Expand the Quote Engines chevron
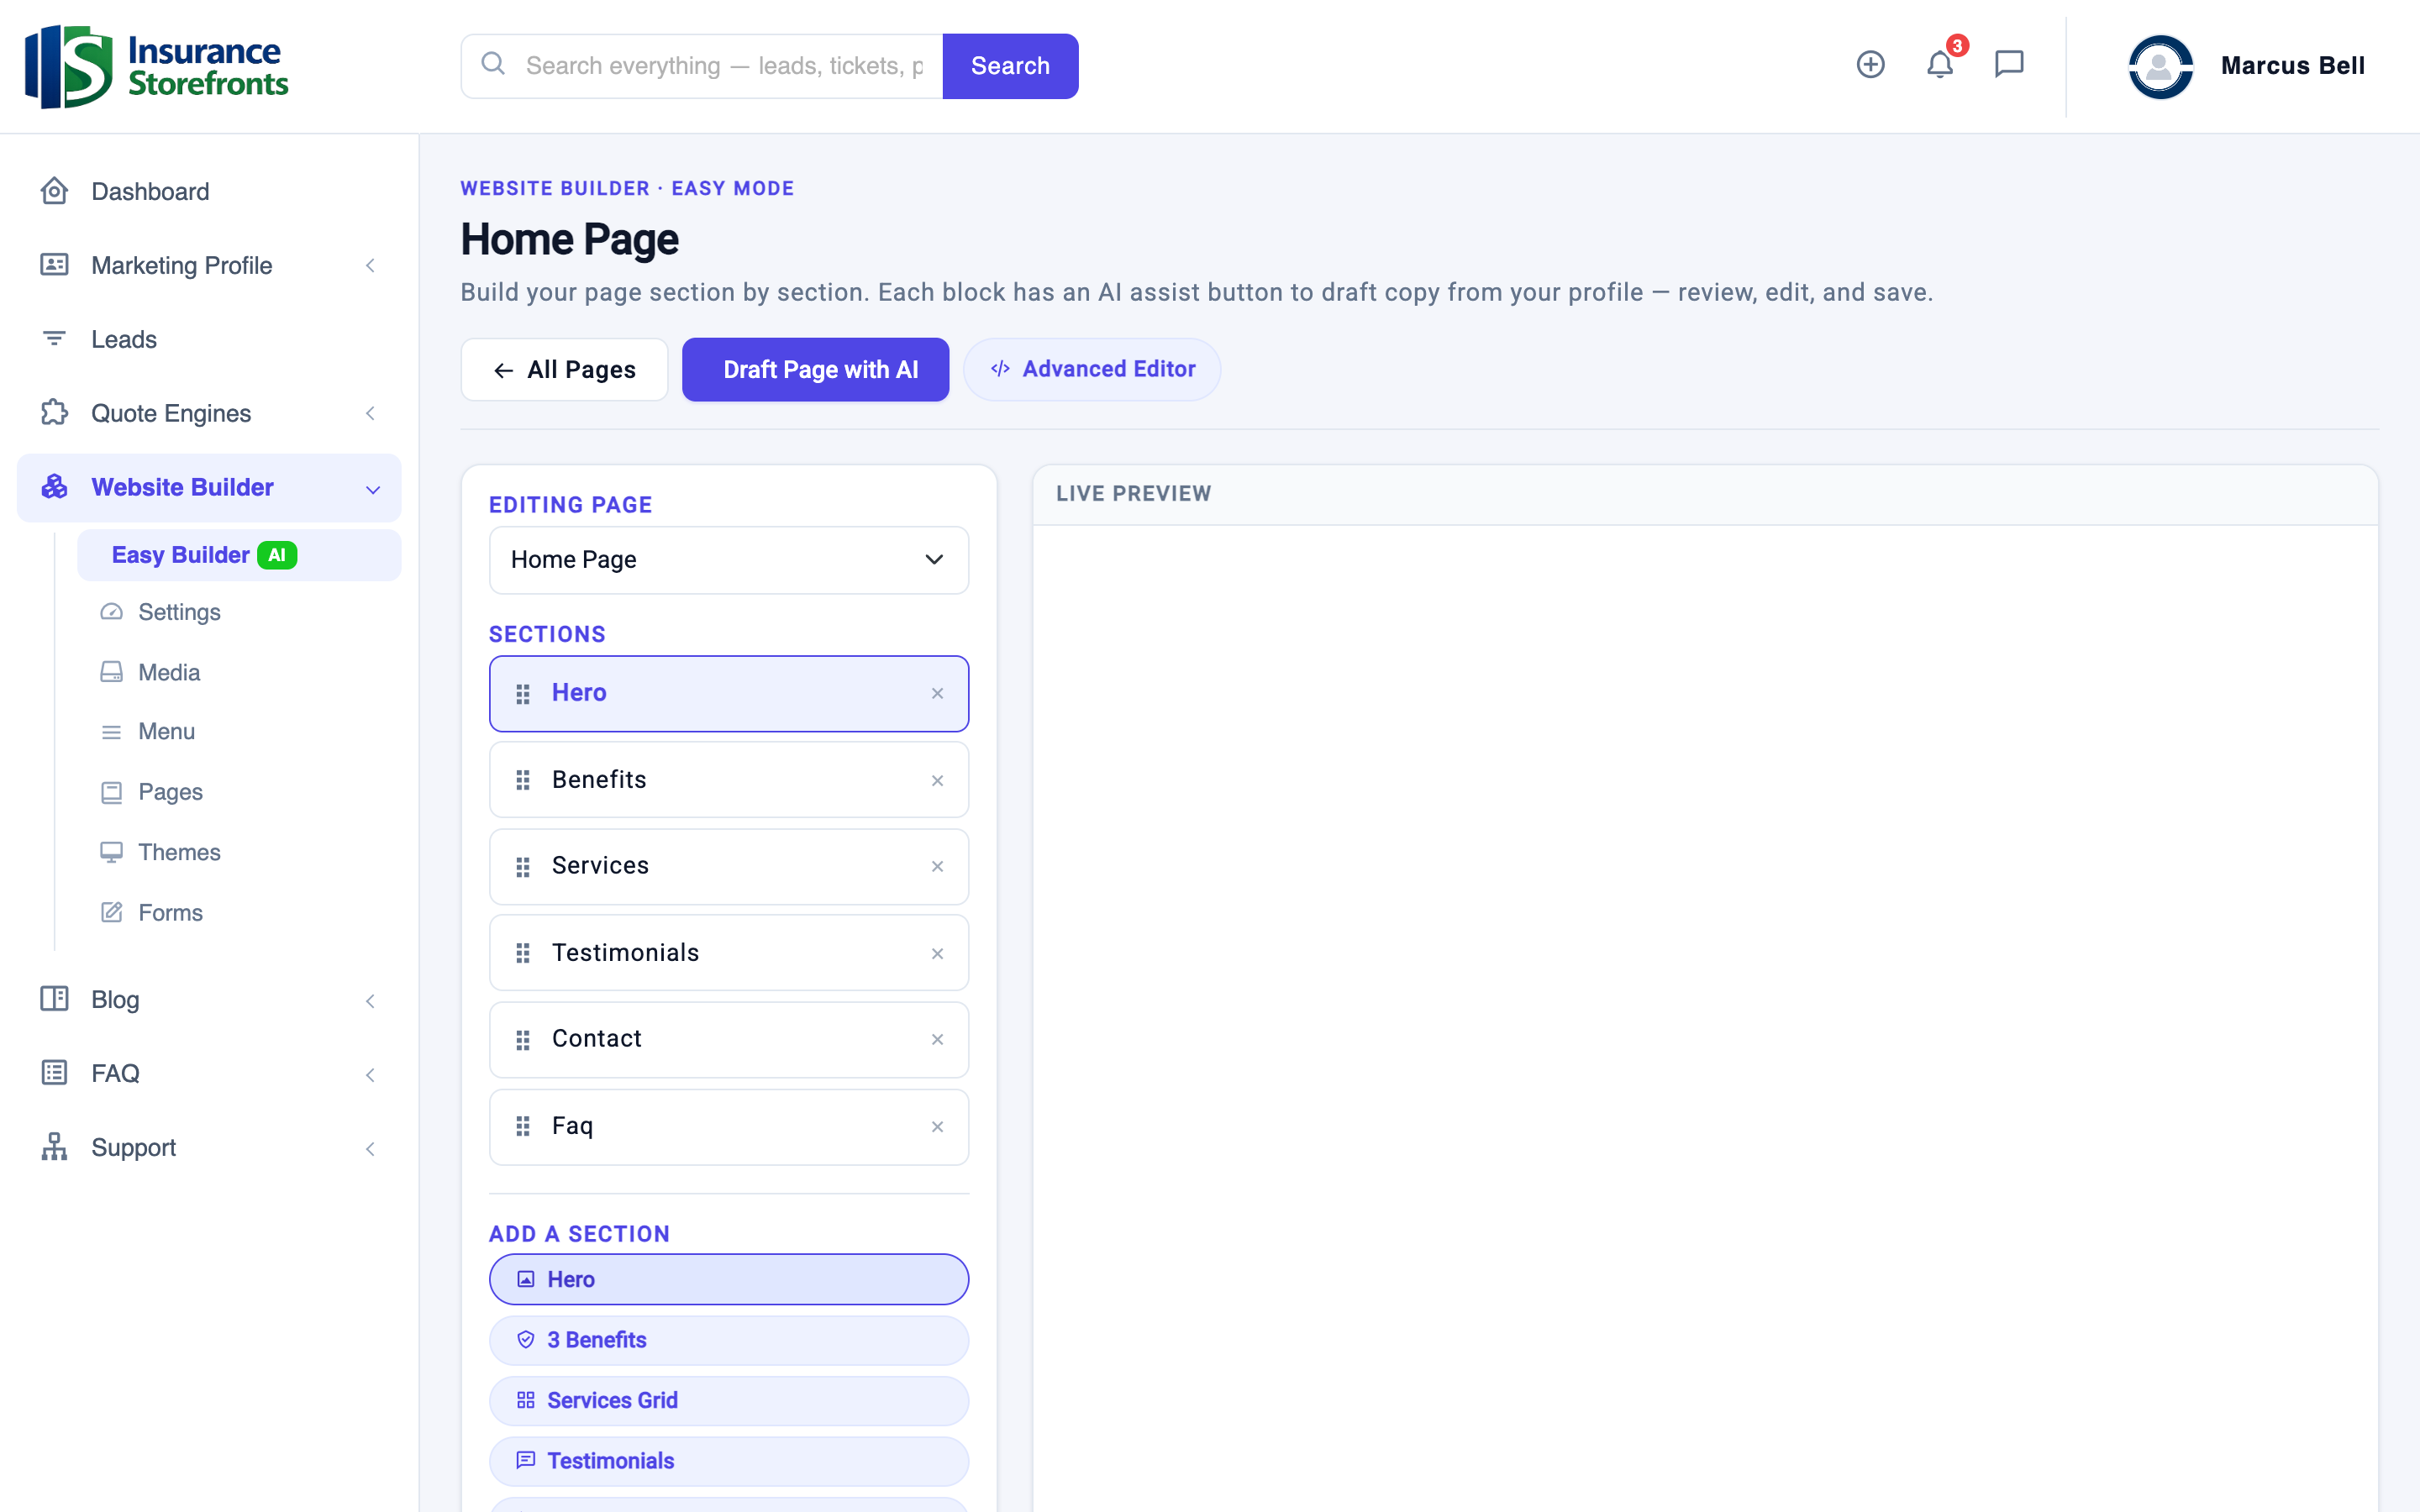Viewport: 2420px width, 1512px height. tap(371, 414)
